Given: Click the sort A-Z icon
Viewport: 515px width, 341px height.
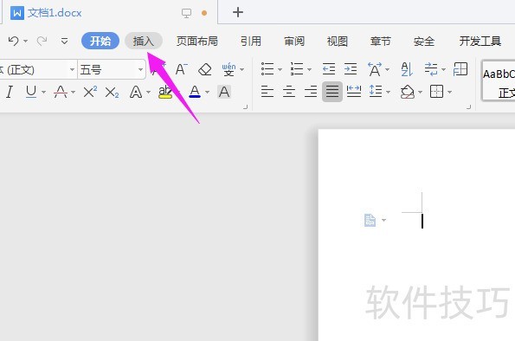Looking at the screenshot, I should [x=407, y=69].
